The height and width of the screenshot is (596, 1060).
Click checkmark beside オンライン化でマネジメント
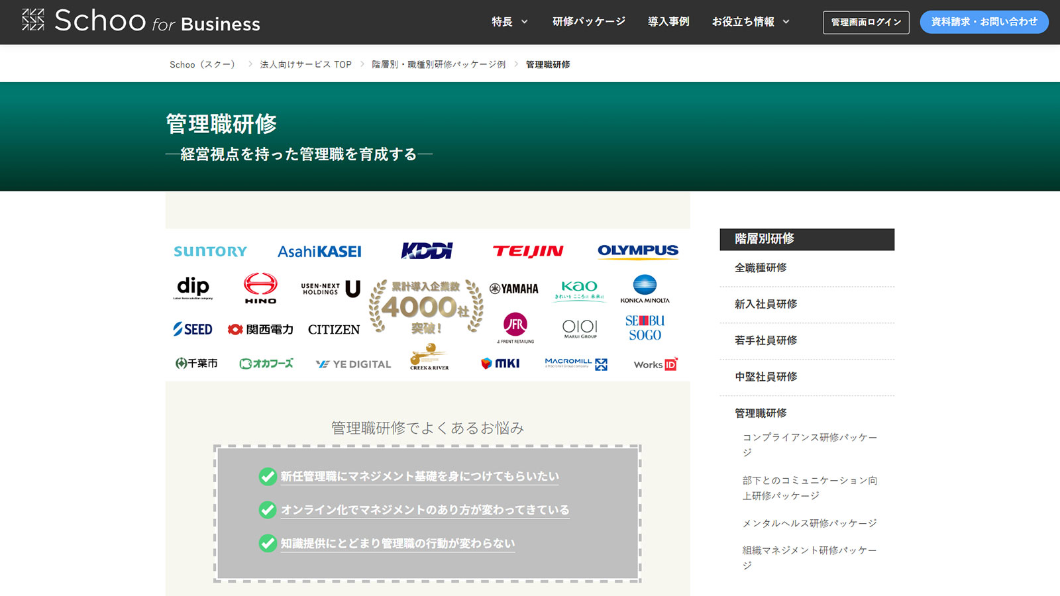pyautogui.click(x=268, y=510)
